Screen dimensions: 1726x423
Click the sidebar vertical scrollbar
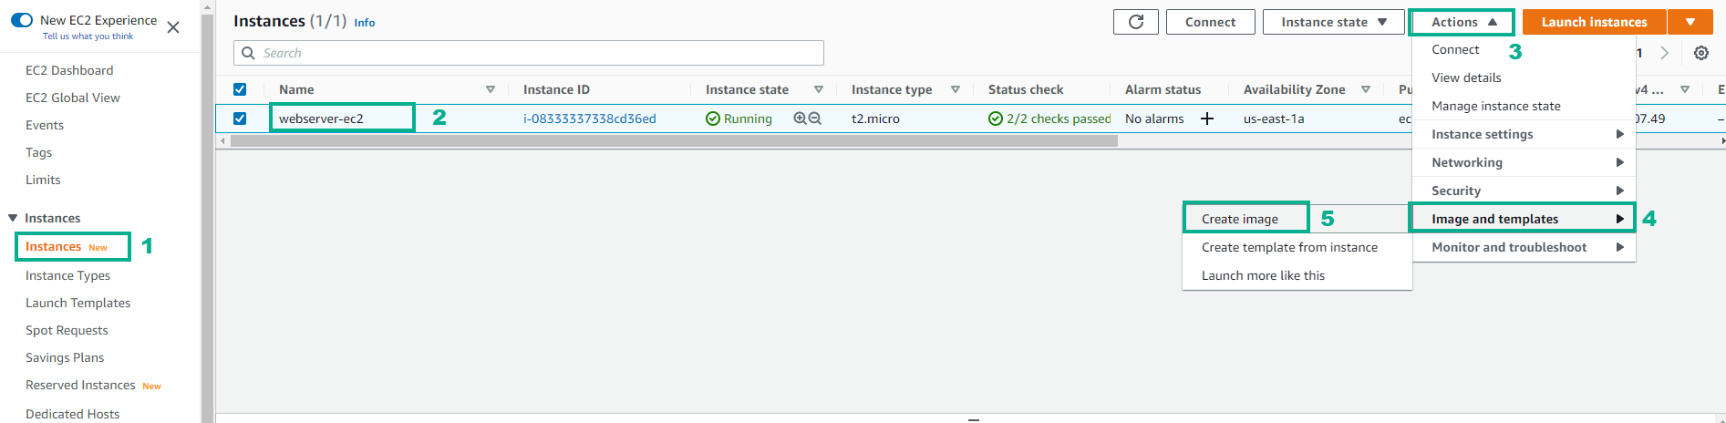(207, 219)
